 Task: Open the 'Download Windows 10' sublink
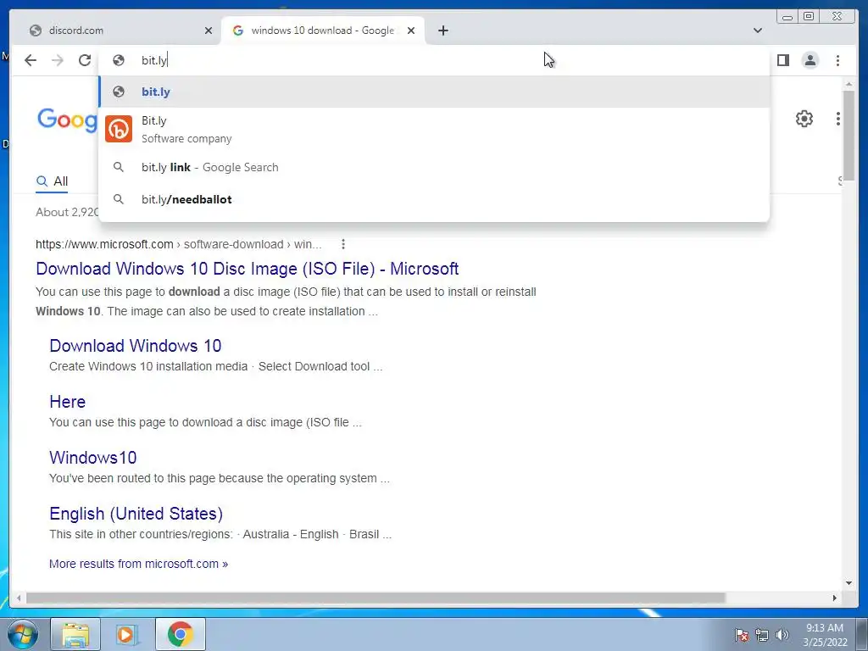135,346
